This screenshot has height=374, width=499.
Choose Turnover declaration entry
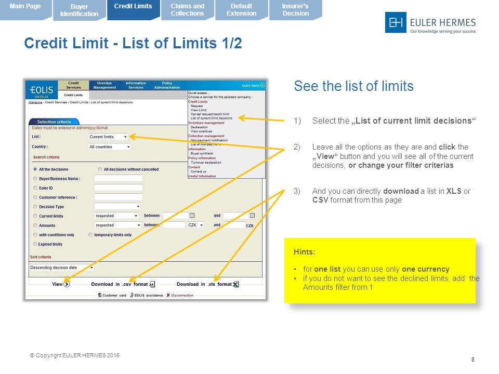coord(206,163)
